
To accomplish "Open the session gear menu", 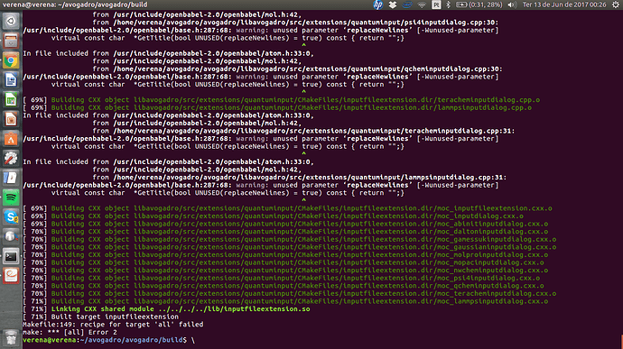I will click(616, 5).
